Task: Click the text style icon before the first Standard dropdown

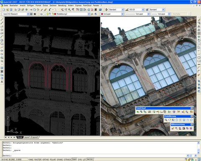Action: (106, 10)
